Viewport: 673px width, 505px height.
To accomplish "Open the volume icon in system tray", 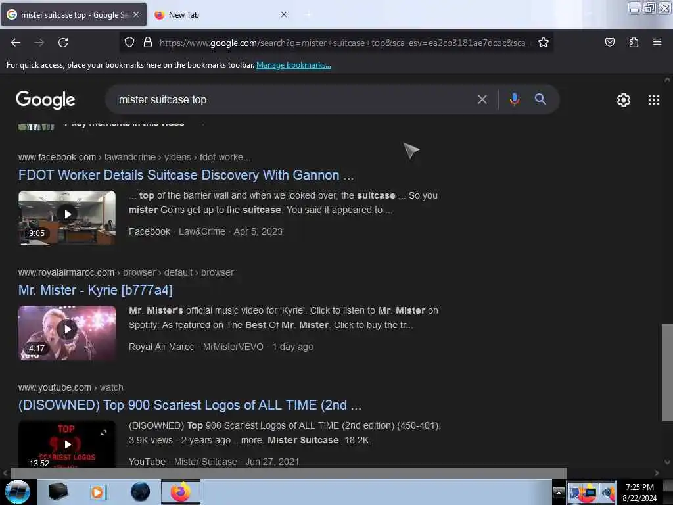I will click(608, 493).
